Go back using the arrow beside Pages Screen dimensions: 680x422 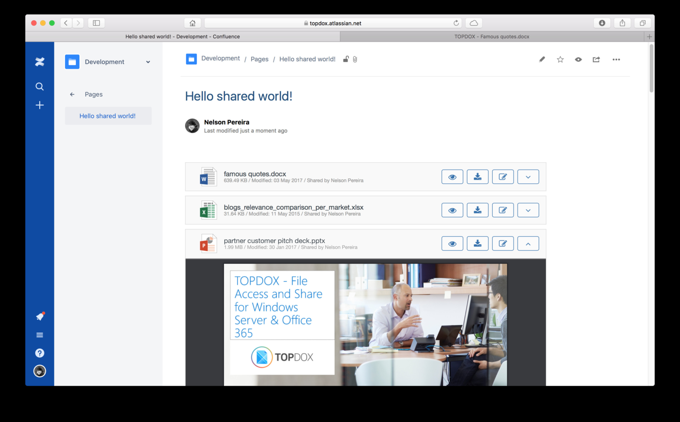72,94
